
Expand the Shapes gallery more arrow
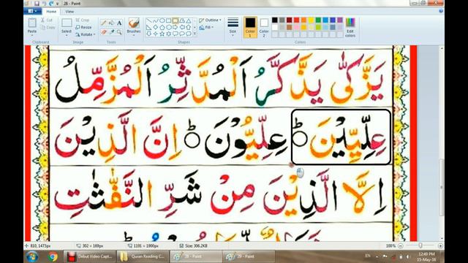pyautogui.click(x=195, y=34)
